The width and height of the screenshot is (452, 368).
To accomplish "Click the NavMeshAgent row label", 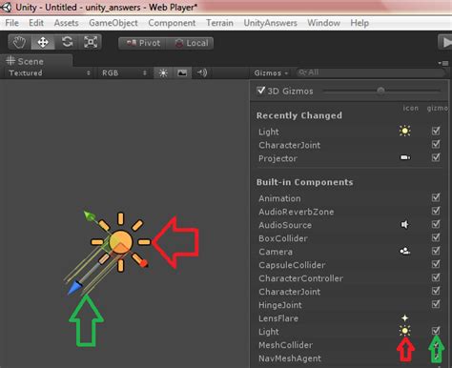I will click(290, 358).
